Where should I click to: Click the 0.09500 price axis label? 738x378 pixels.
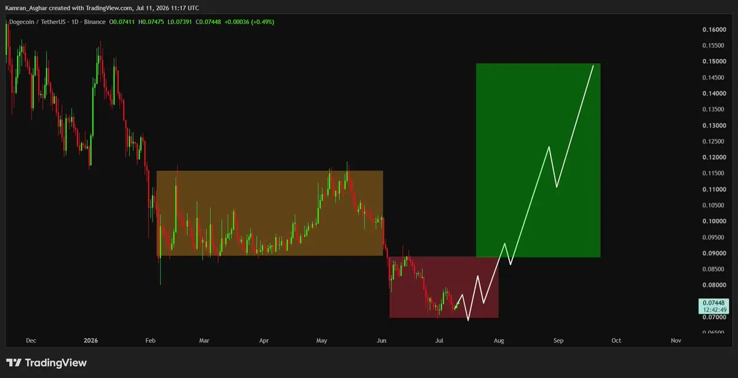tap(713, 237)
